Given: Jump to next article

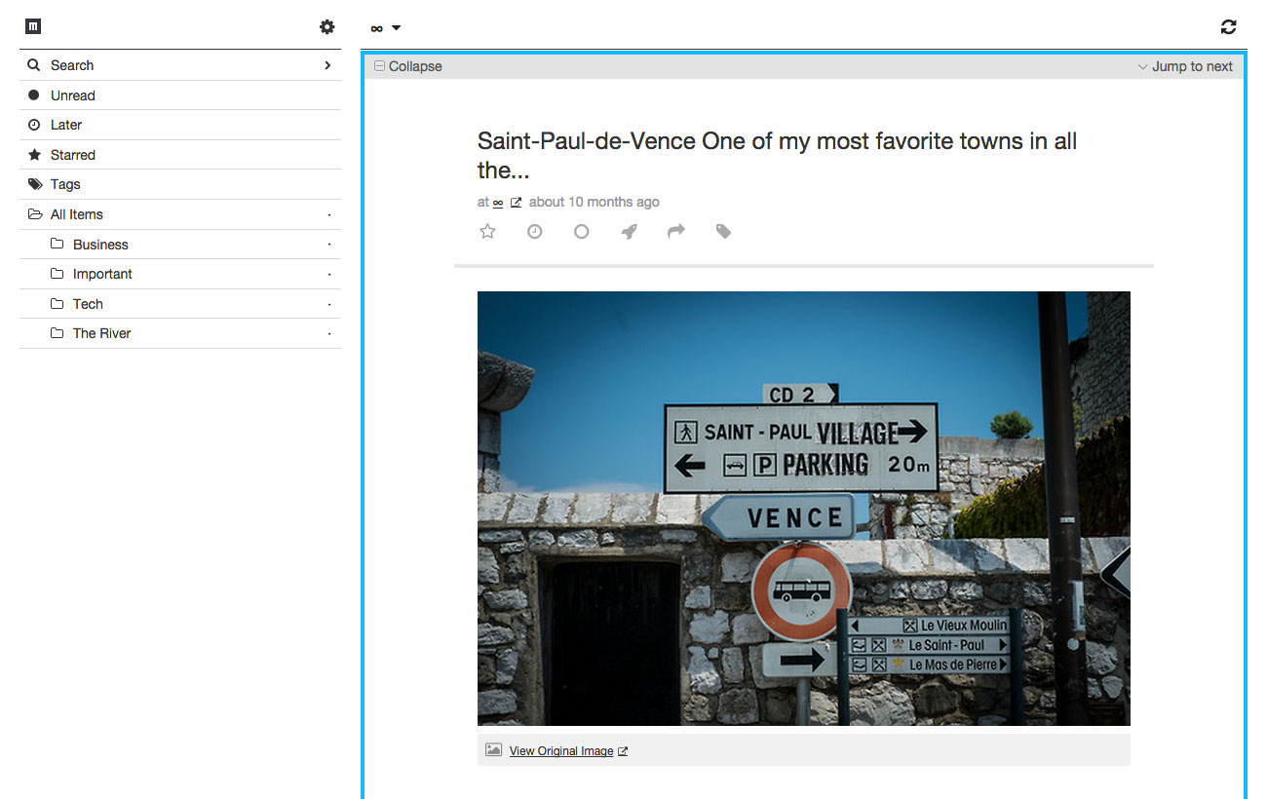Looking at the screenshot, I should point(1185,66).
